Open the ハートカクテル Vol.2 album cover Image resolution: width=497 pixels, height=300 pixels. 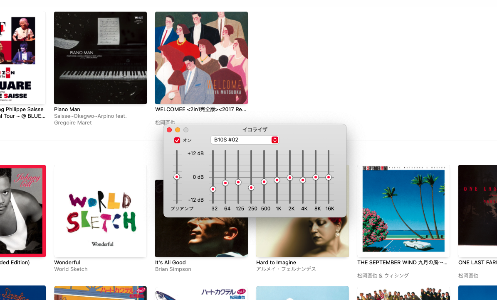(x=201, y=293)
